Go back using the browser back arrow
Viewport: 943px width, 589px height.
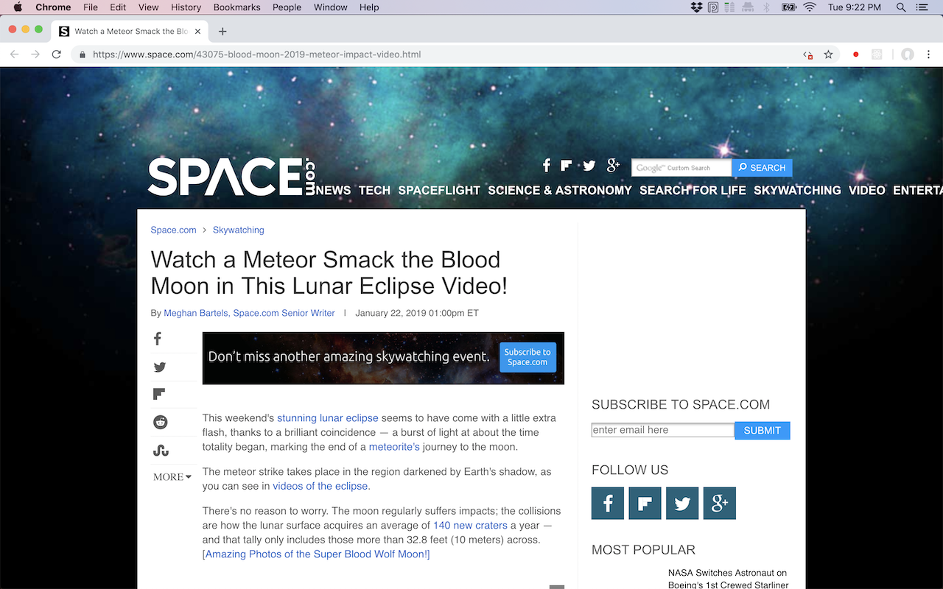(x=14, y=54)
